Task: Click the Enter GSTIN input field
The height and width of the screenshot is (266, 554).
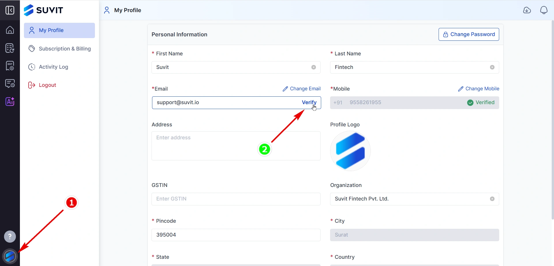Action: click(236, 199)
